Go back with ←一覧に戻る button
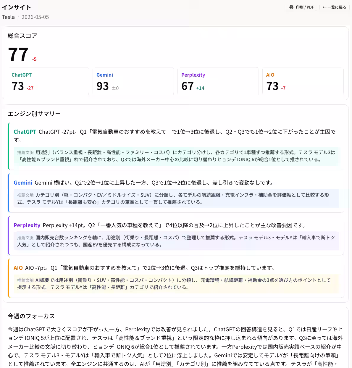This screenshot has width=352, height=368. click(x=335, y=7)
